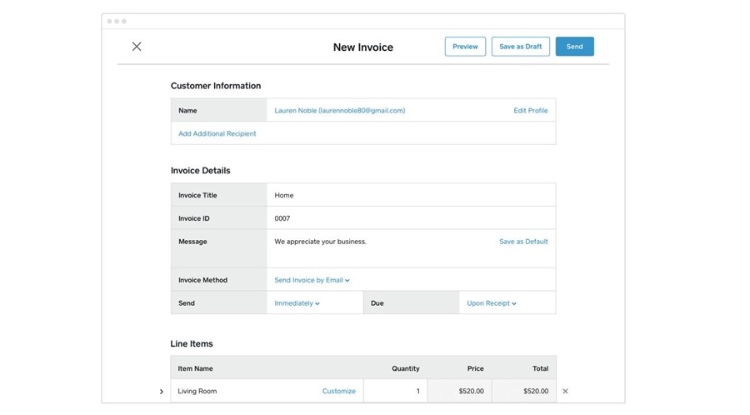Image resolution: width=750 pixels, height=415 pixels.
Task: Remove the Living Room line item
Action: [x=565, y=391]
